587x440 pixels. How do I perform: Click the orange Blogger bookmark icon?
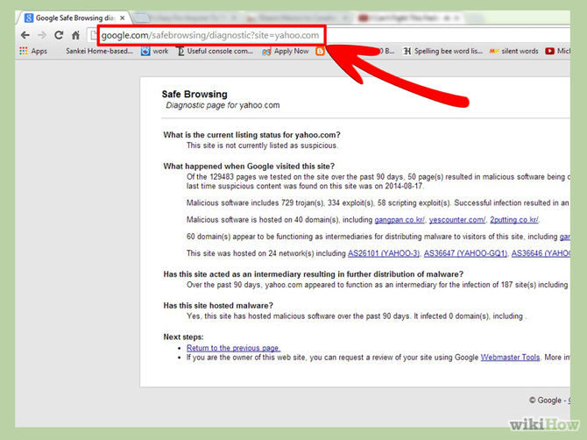320,51
